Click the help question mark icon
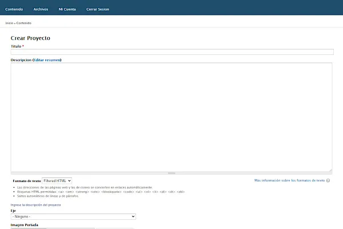 pos(328,180)
